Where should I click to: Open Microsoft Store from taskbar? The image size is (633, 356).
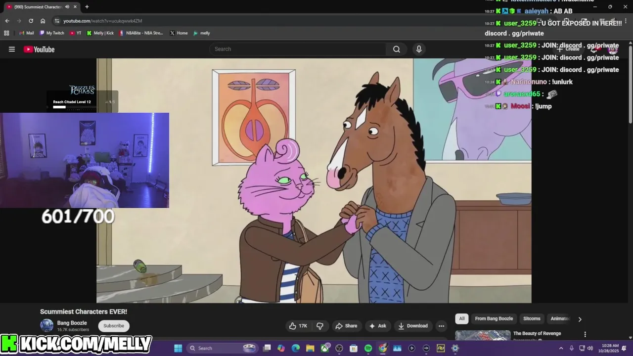coord(354,348)
